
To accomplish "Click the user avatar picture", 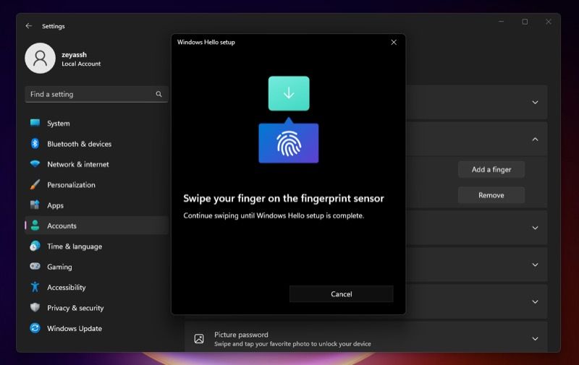I will (x=40, y=59).
